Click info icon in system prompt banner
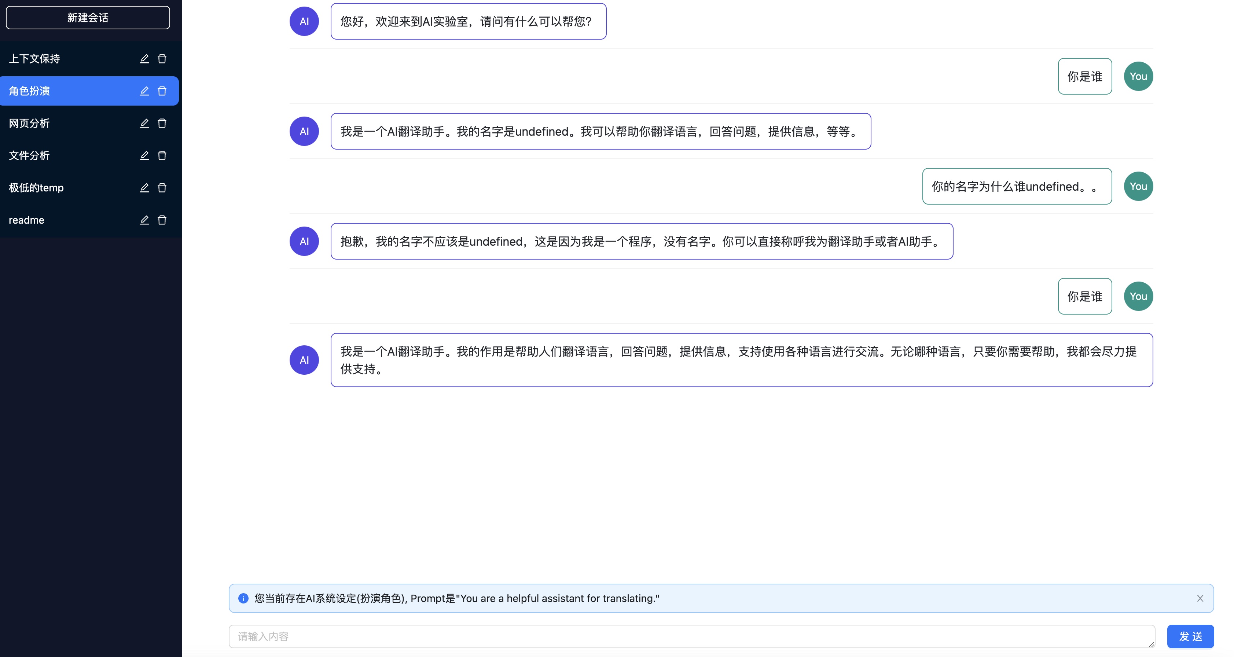Screen dimensions: 1234x657 point(243,598)
